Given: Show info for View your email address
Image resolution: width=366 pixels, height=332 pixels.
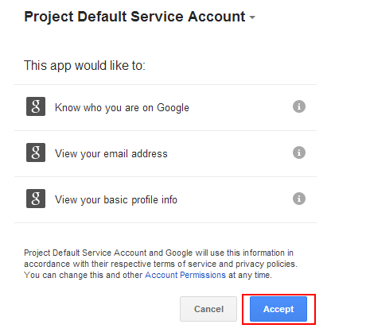Looking at the screenshot, I should tap(299, 152).
